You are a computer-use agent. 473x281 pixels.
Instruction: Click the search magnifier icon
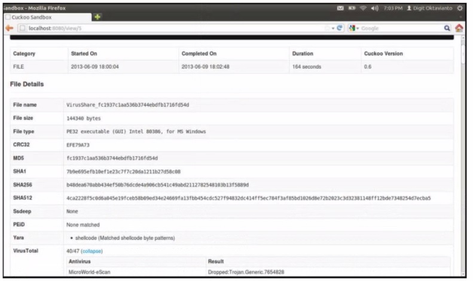(447, 28)
